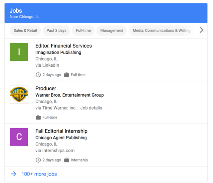The height and width of the screenshot is (183, 213).
Task: Filter jobs by Past 3 days
Action: (56, 30)
